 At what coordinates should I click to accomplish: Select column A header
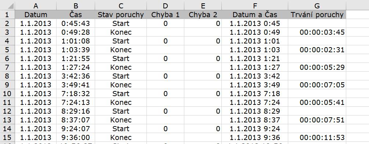(36, 5)
